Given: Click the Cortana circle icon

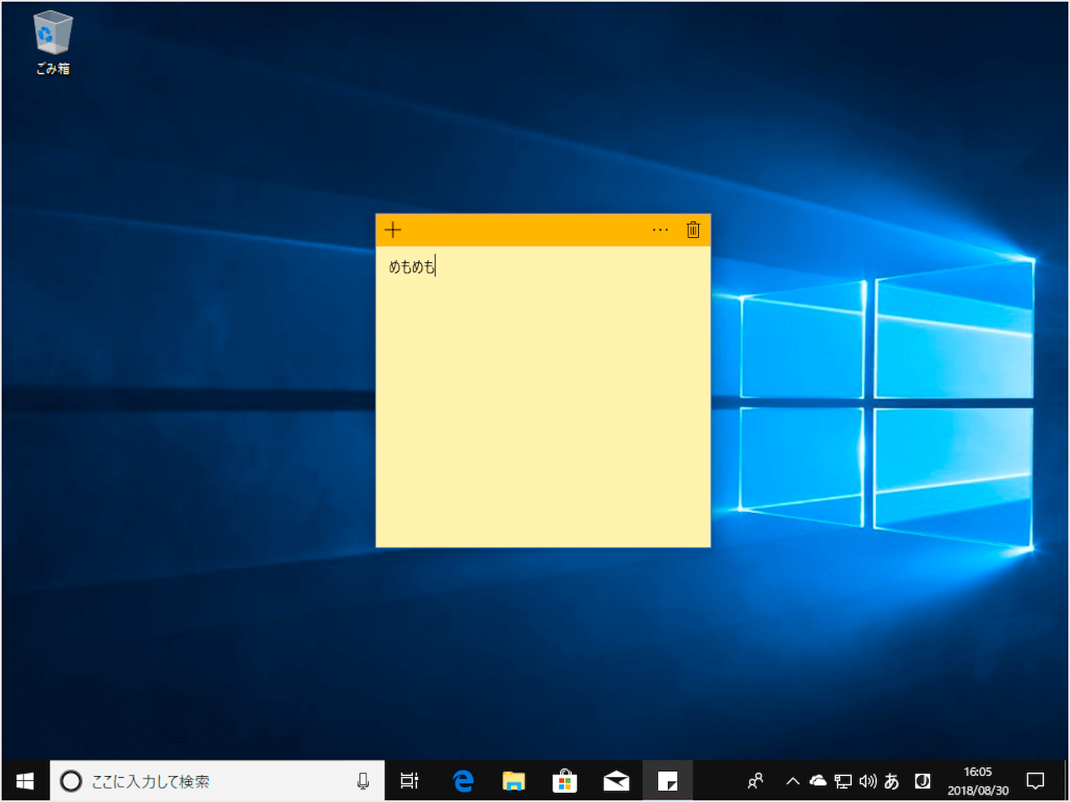Looking at the screenshot, I should (x=72, y=781).
